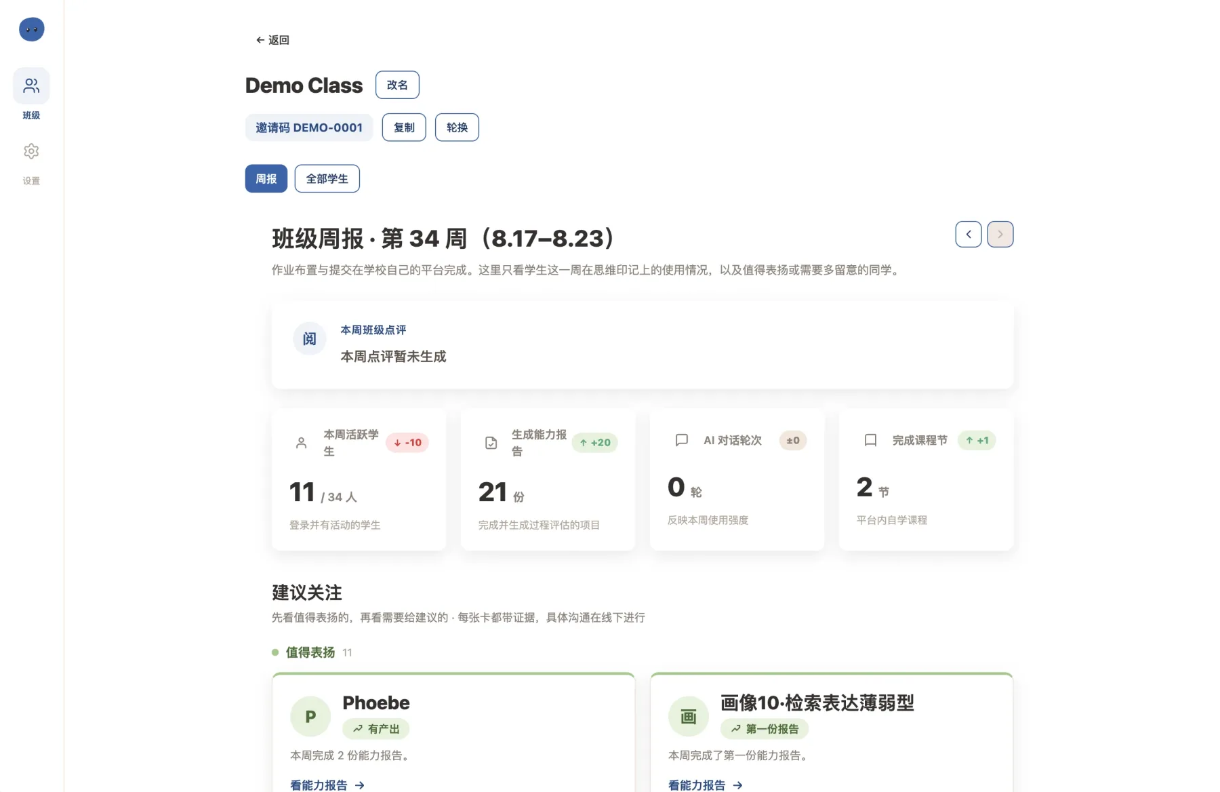Click the 轮换 rotate invite code button
This screenshot has width=1220, height=792.
click(457, 127)
